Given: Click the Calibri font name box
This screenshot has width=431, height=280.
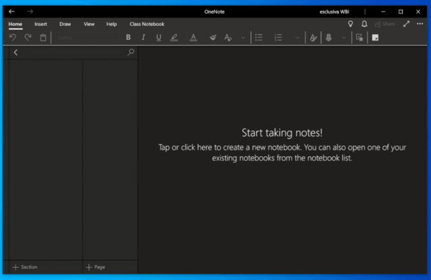Looking at the screenshot, I should 75,37.
